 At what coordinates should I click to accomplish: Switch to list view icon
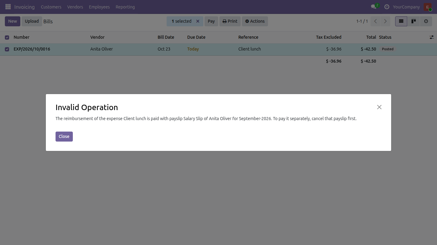click(x=401, y=21)
